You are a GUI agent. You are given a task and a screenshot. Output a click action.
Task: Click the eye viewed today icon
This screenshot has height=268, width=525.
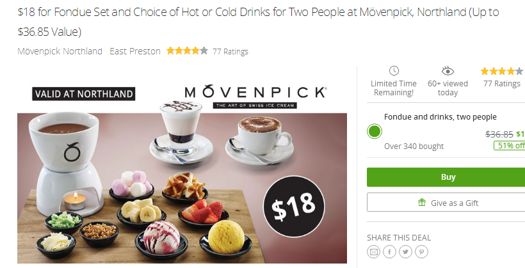448,71
